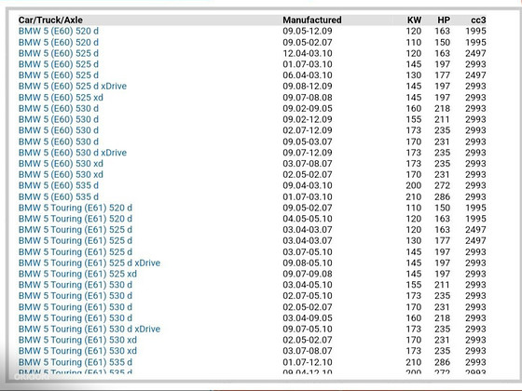The height and width of the screenshot is (391, 522).
Task: Click the KW column header
Action: 415,20
